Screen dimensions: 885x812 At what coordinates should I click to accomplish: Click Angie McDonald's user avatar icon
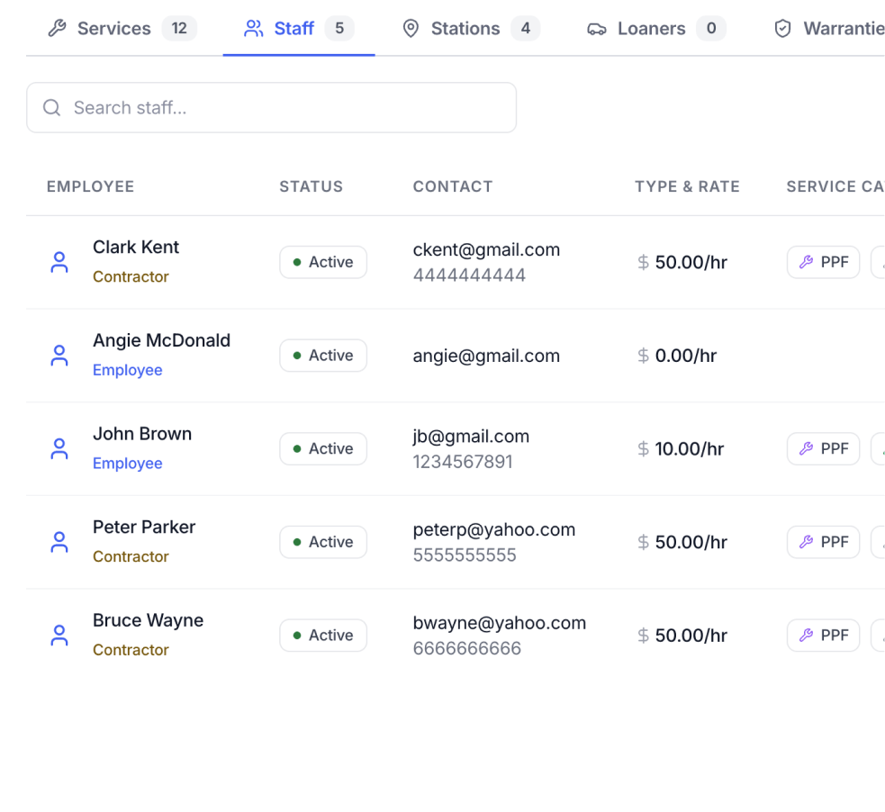point(59,356)
